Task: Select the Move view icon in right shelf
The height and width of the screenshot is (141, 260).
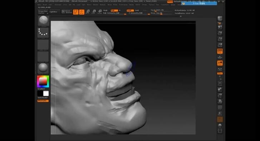Action: (220, 89)
